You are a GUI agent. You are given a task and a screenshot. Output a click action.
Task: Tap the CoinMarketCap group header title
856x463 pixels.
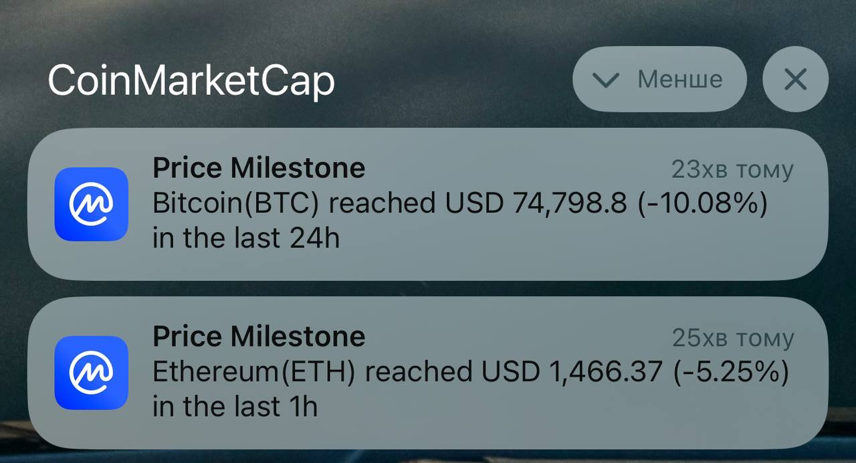click(191, 82)
